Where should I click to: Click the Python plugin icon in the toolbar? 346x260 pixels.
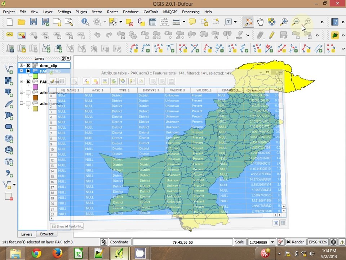335,35
